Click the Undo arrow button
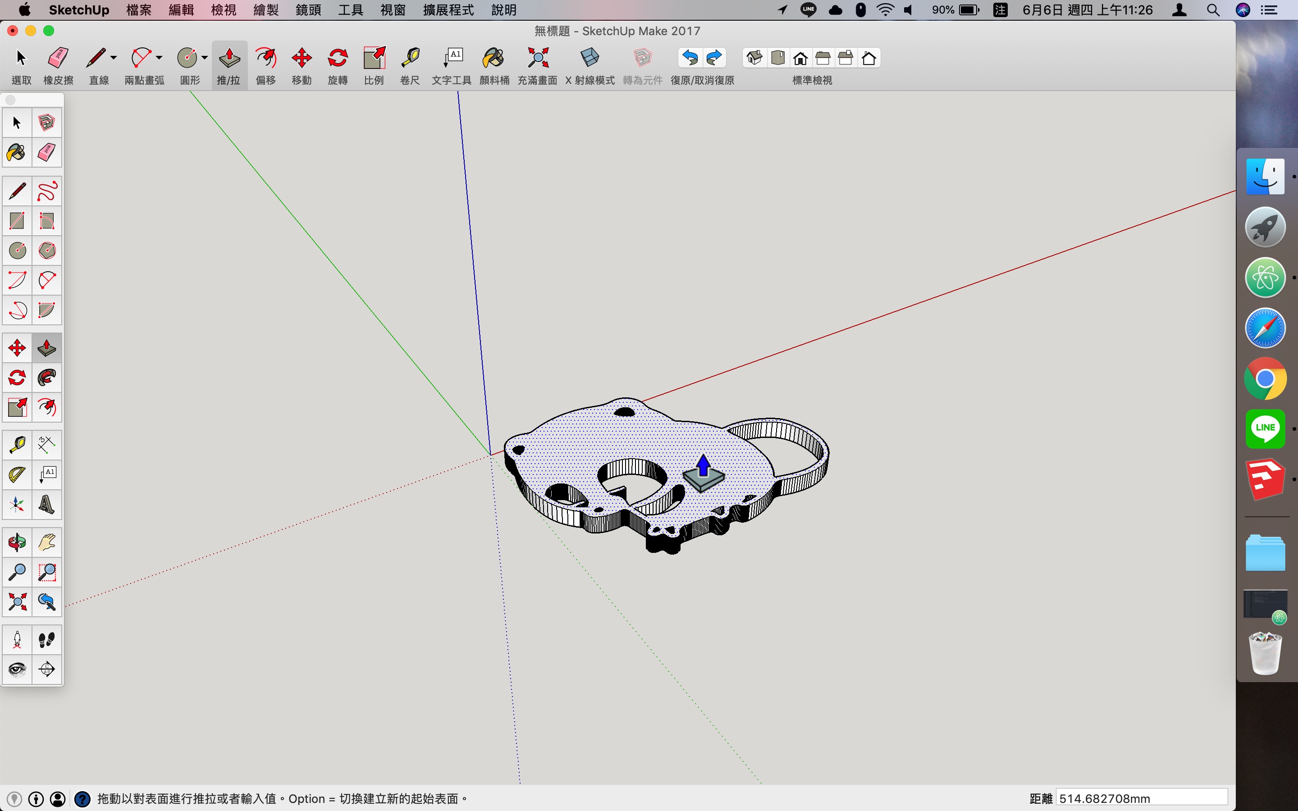The width and height of the screenshot is (1298, 811). pos(690,58)
